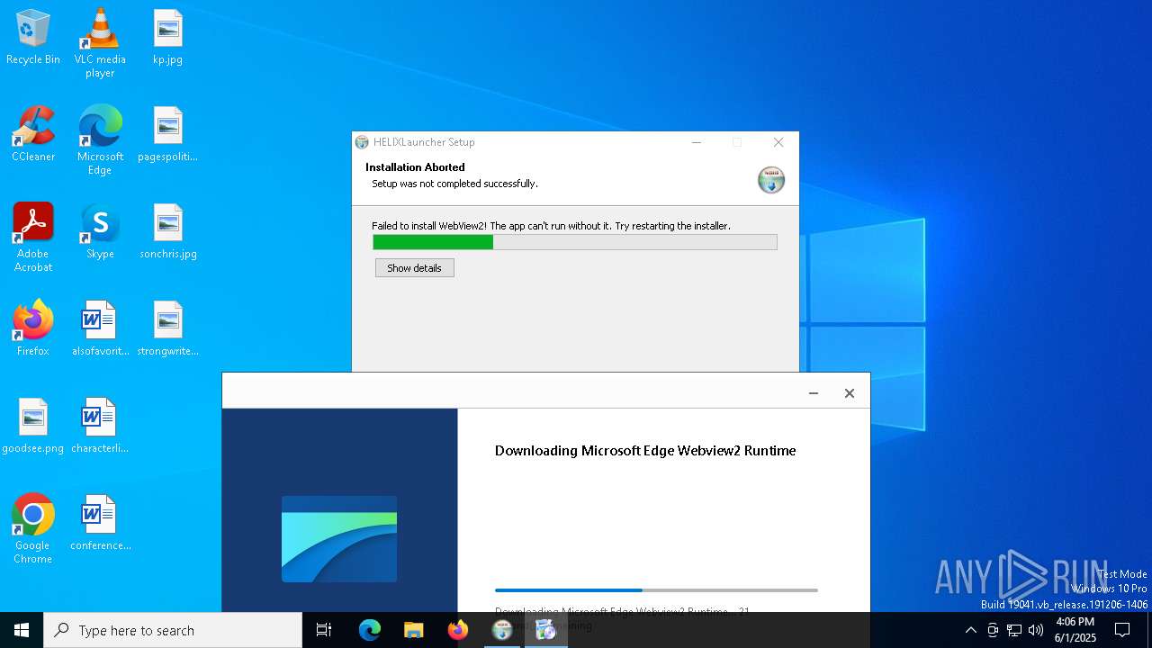Click the WebView2 installer graphic
Image resolution: width=1152 pixels, height=648 pixels.
339,539
